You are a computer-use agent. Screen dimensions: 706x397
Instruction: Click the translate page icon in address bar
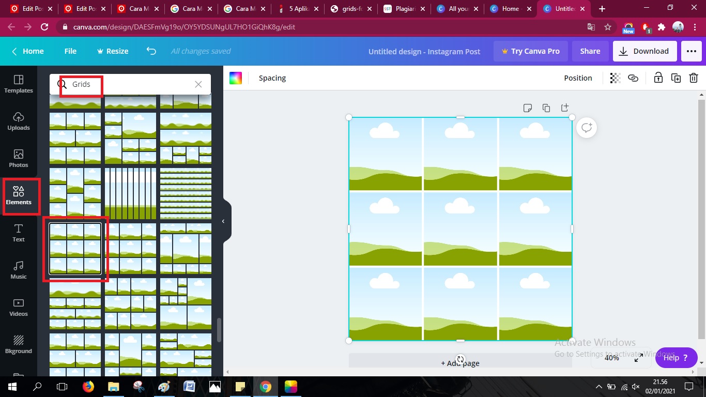pyautogui.click(x=591, y=27)
